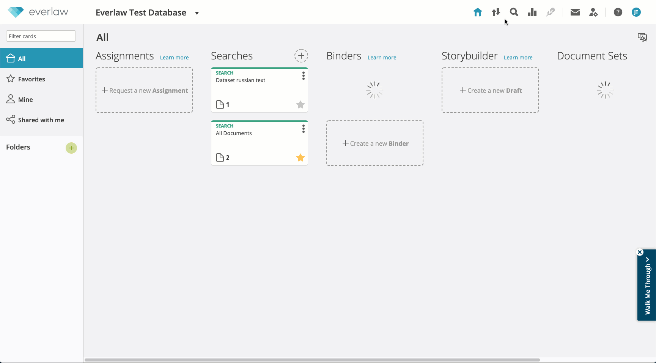Click the Document Sets column heading

point(592,56)
